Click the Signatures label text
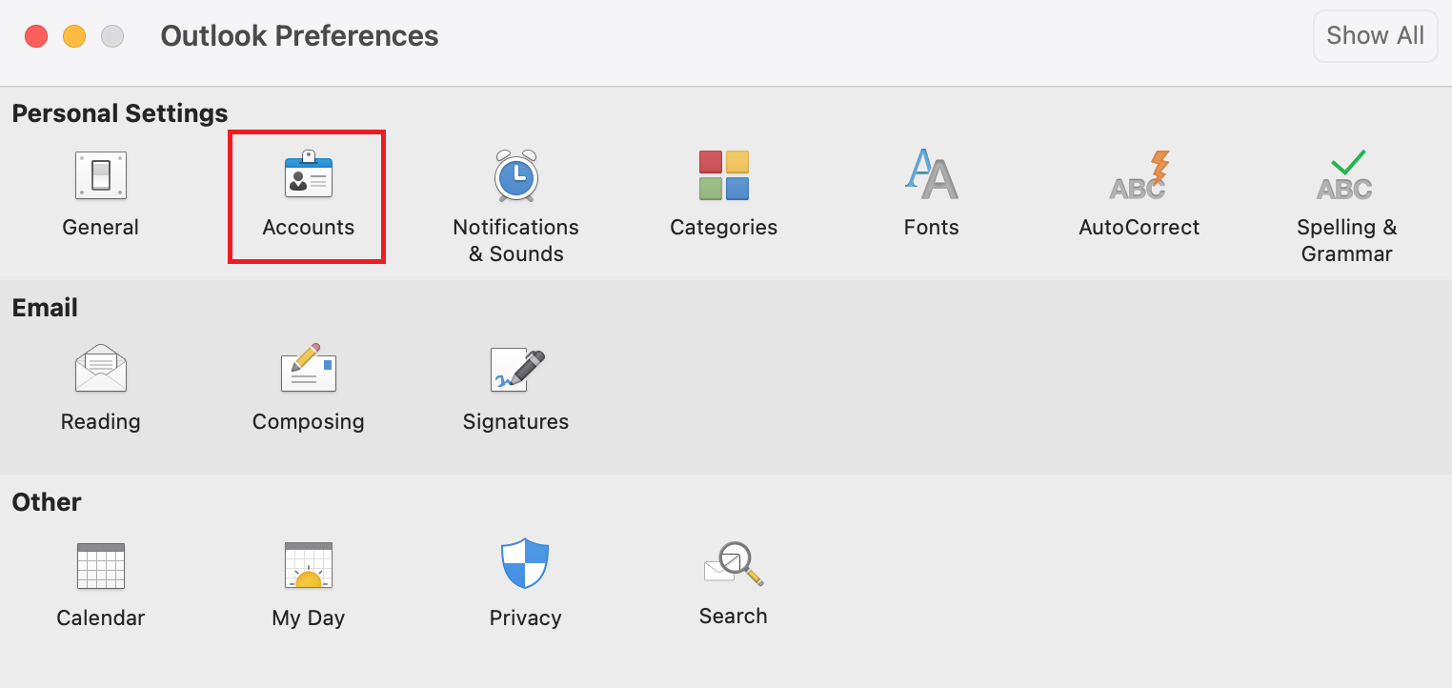Image resolution: width=1452 pixels, height=688 pixels. [515, 422]
